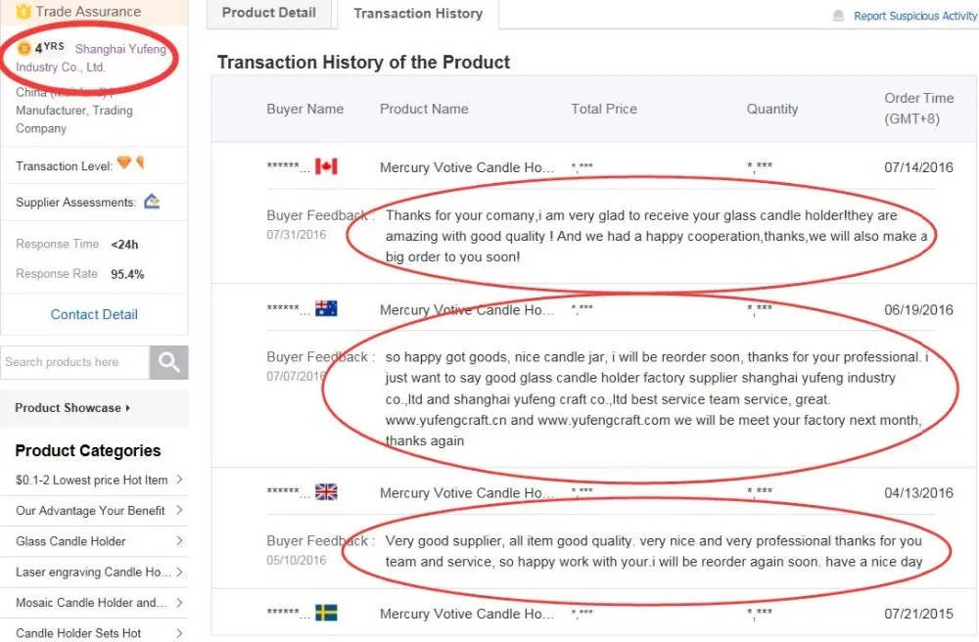979x642 pixels.
Task: Switch to the Product Detail tab
Action: (x=269, y=13)
